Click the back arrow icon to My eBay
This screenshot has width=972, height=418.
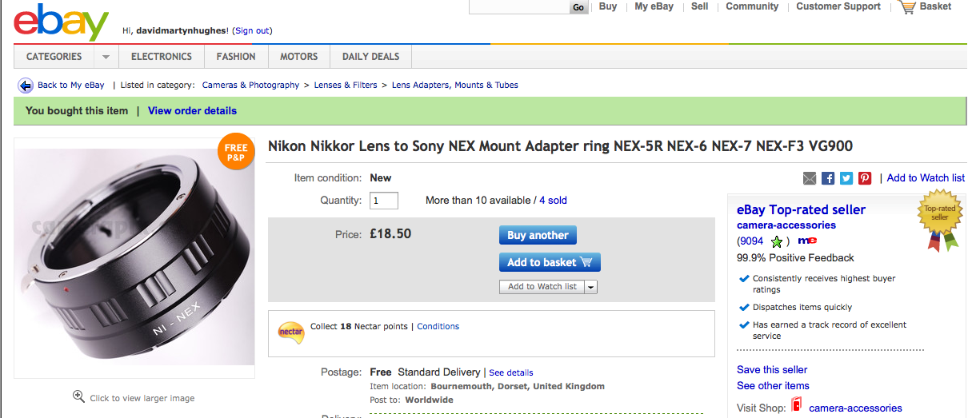(26, 86)
